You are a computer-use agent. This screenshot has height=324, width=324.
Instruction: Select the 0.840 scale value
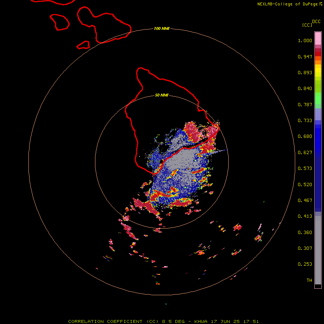305,89
